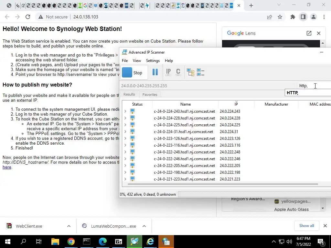Open Microsoft Edge from the taskbar
The width and height of the screenshot is (331, 248).
coord(102,242)
